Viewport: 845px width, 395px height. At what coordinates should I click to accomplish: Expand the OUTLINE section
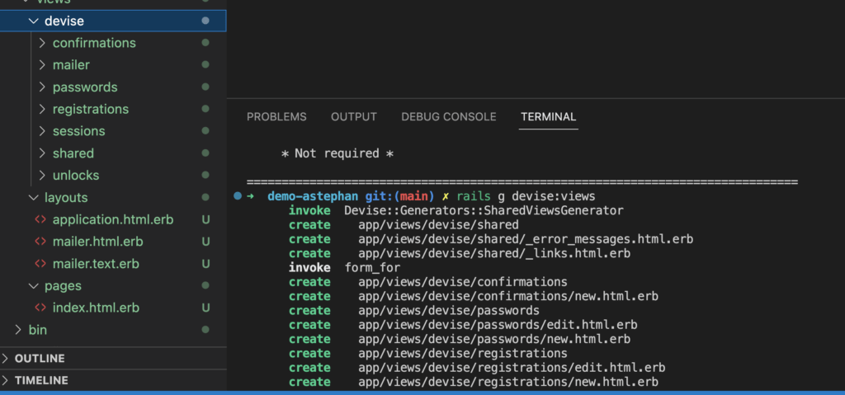(7, 359)
